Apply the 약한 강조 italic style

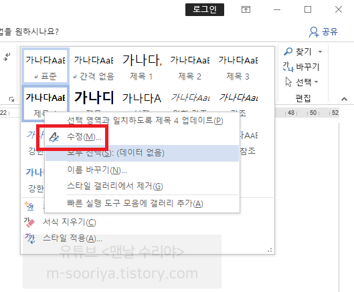tap(189, 99)
